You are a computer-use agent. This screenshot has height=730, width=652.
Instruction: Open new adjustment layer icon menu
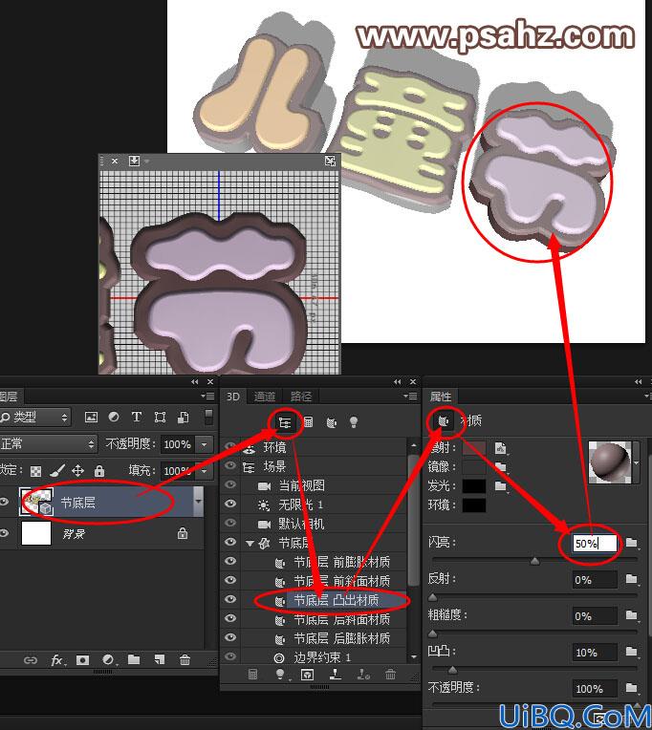tap(108, 660)
